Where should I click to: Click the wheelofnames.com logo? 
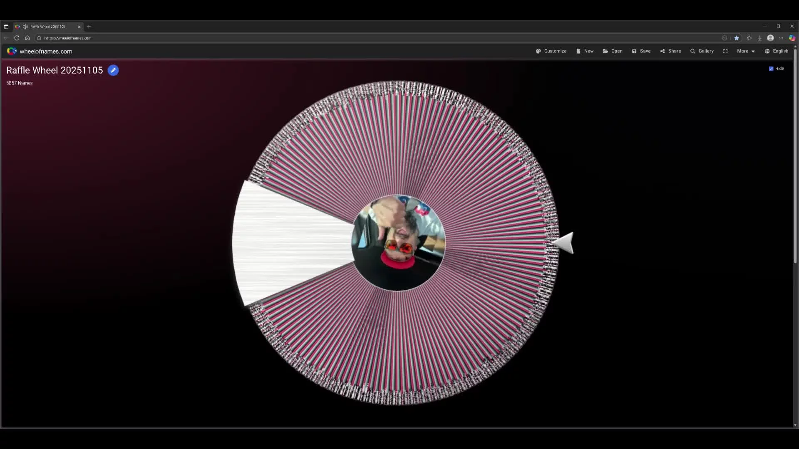point(40,51)
